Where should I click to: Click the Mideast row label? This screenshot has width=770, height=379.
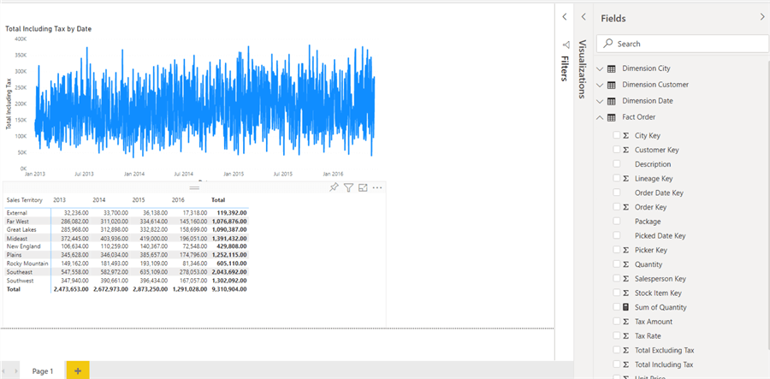[x=15, y=238]
